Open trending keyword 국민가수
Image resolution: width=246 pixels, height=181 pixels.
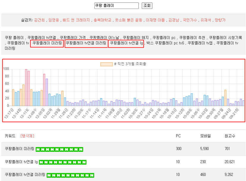190,20
